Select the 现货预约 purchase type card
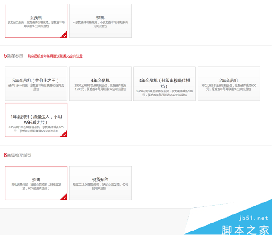This screenshot has width=272, height=235. point(100,183)
